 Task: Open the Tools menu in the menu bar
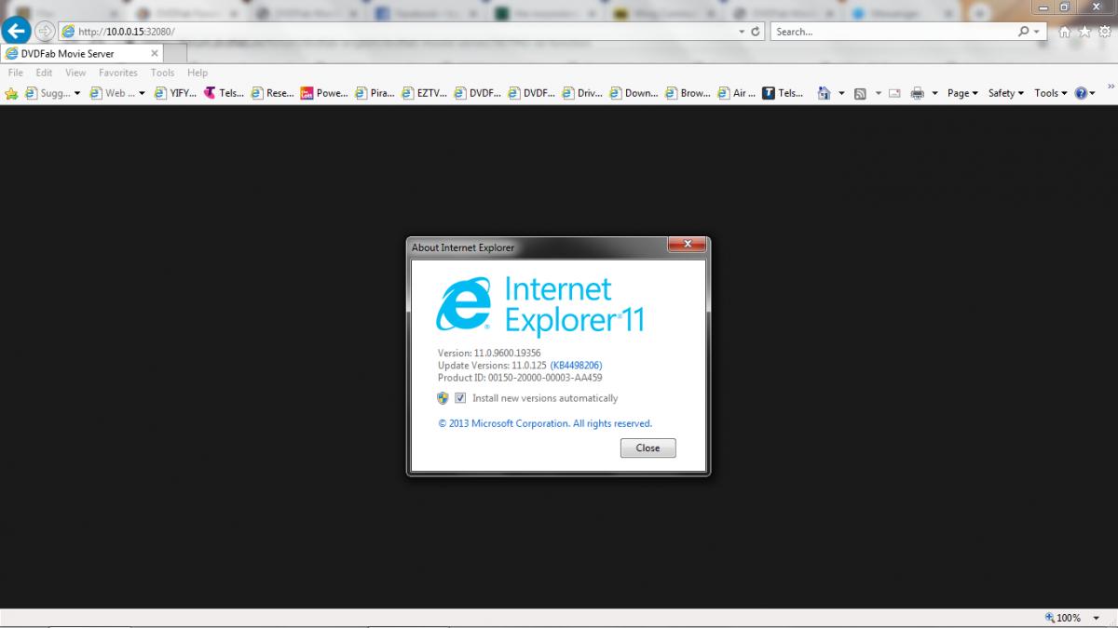coord(162,73)
